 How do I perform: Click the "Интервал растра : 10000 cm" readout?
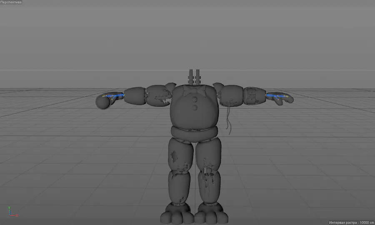tap(351, 222)
